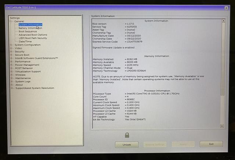The width and height of the screenshot is (235, 160).
Task: Expand the Security node
Action: point(11,51)
